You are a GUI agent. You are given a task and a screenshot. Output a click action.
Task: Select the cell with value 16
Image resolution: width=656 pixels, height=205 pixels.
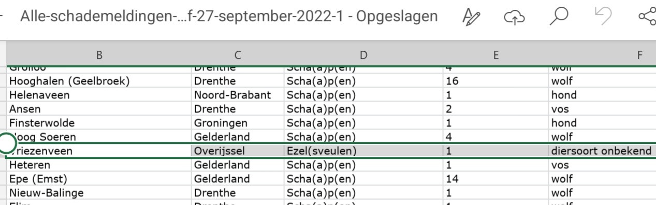point(495,81)
